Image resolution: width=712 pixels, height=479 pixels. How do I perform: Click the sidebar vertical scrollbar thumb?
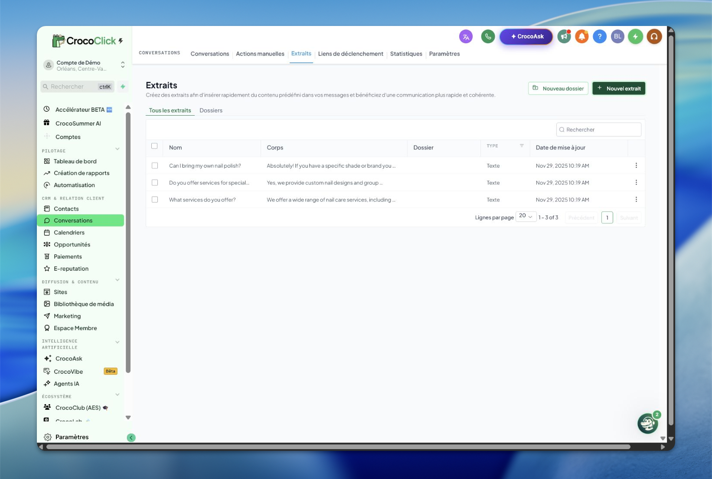click(128, 243)
